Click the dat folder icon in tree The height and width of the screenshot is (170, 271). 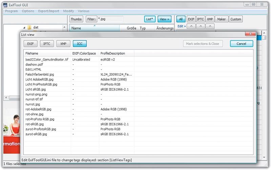click(x=29, y=27)
